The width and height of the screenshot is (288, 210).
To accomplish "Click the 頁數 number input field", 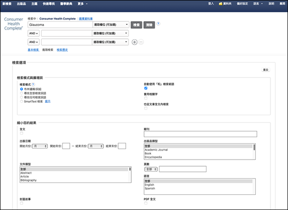I will click(183, 169).
